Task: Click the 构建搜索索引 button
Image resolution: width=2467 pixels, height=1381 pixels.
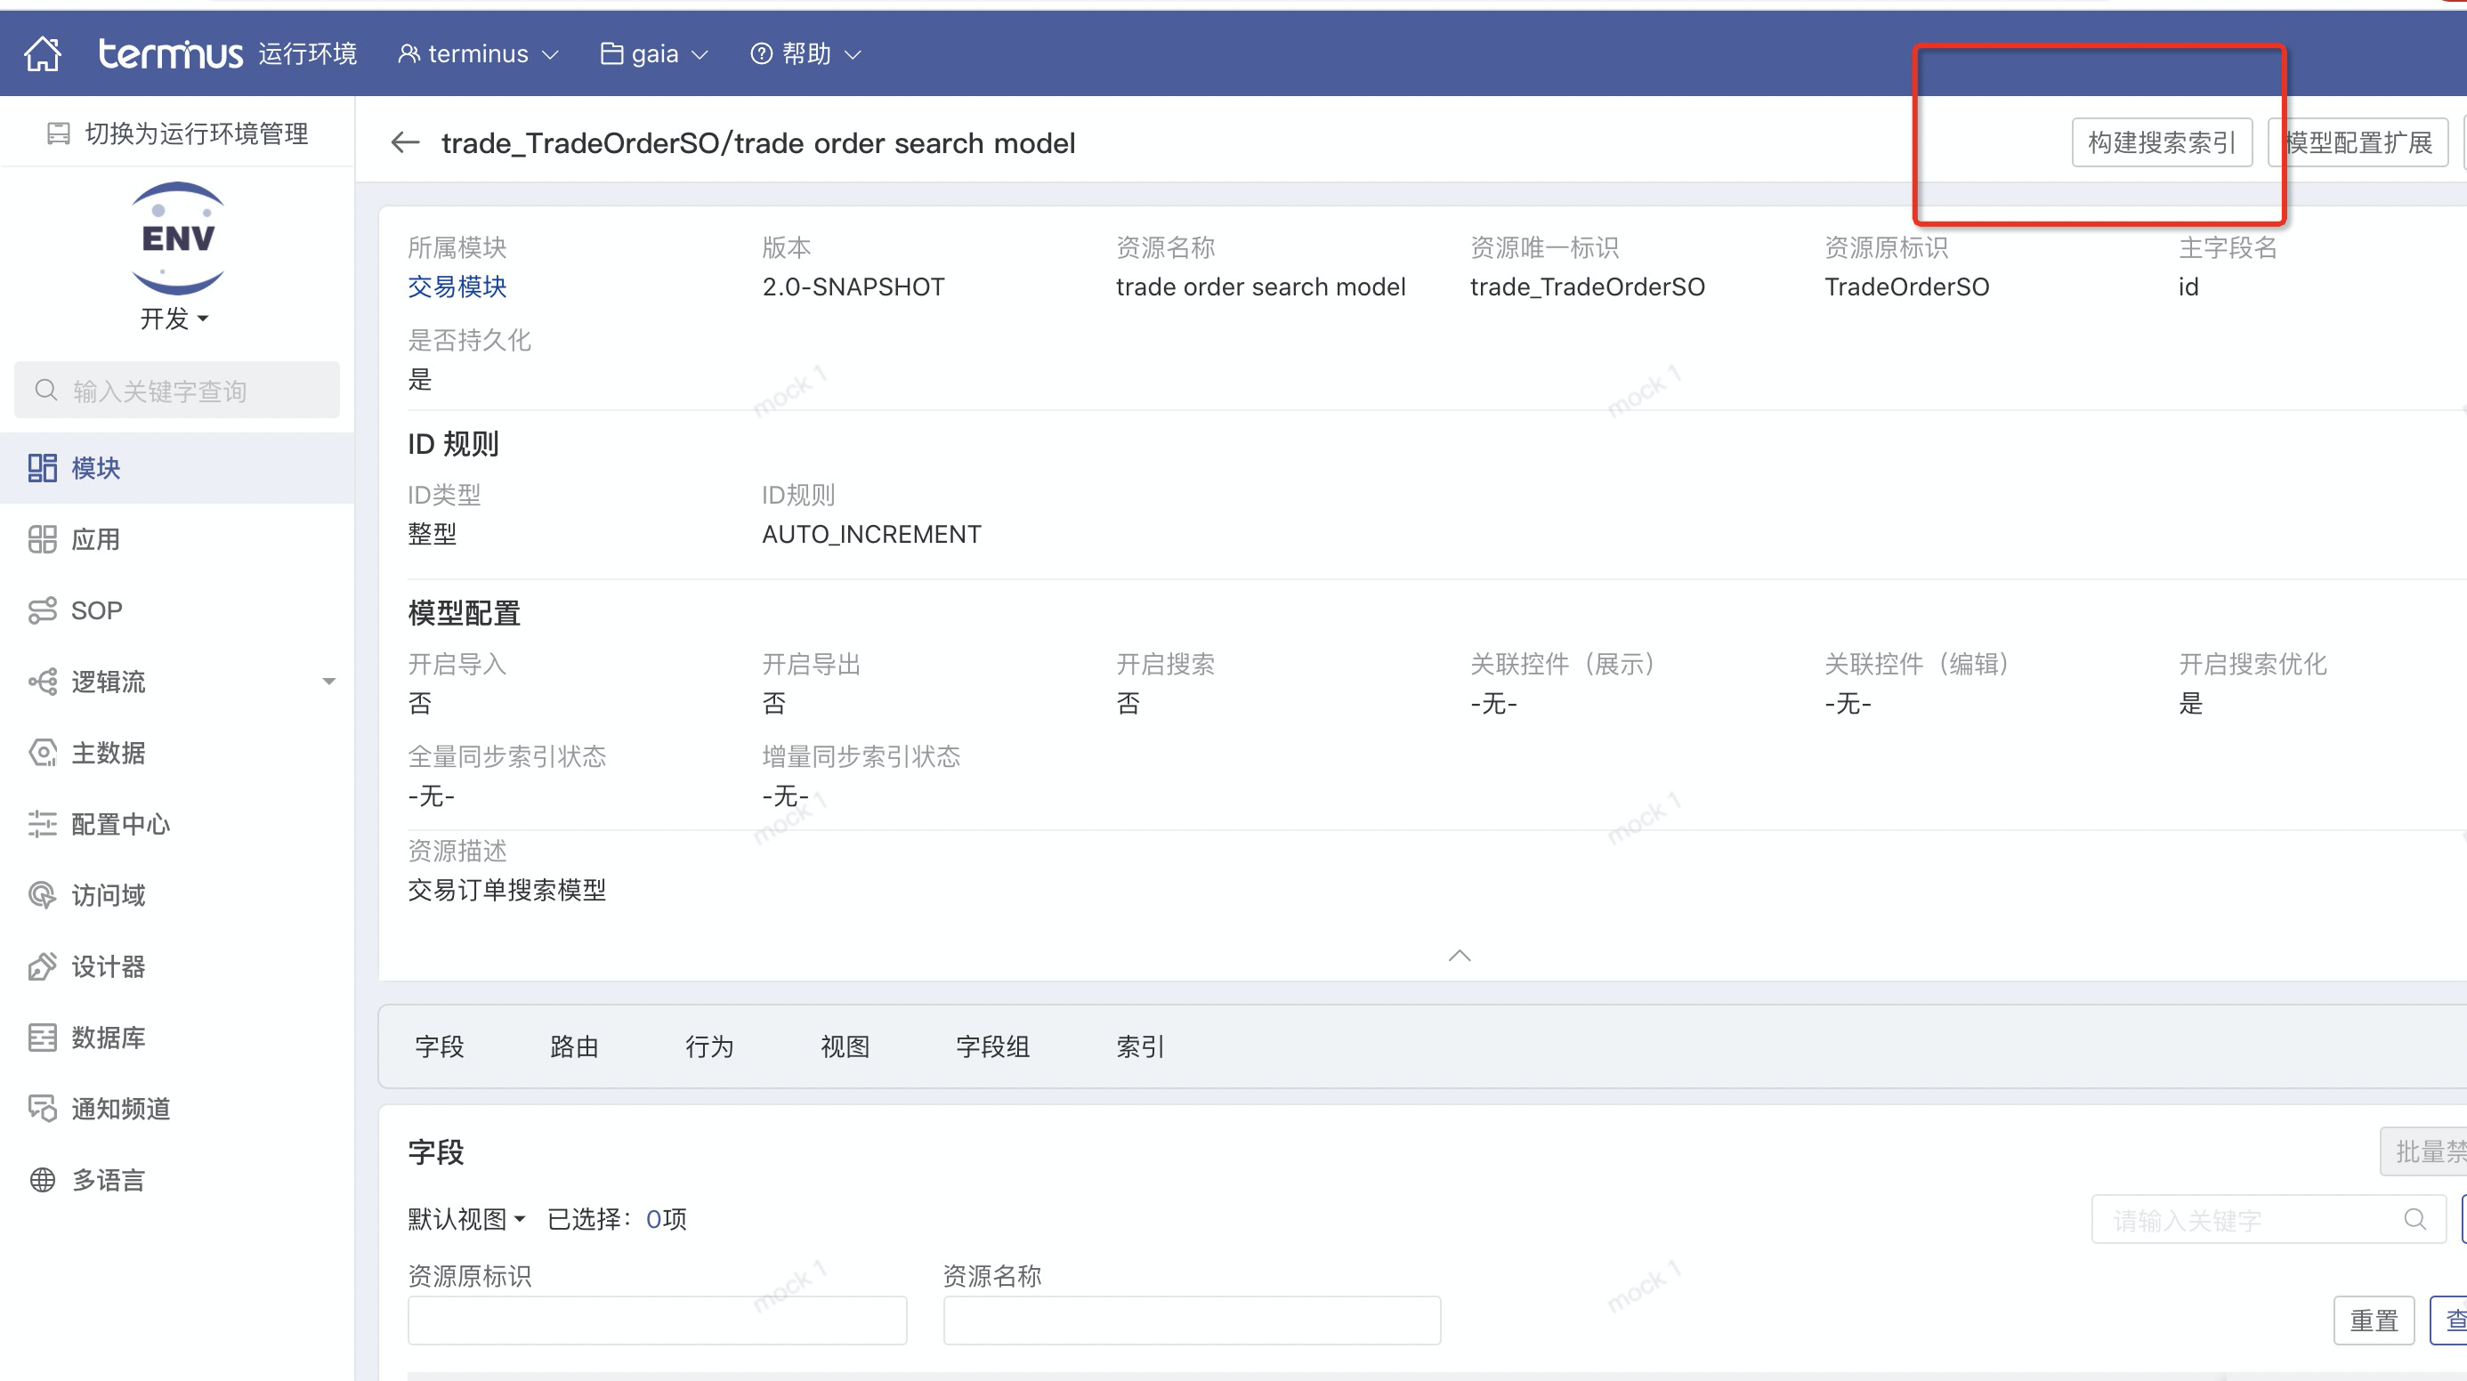Action: [x=2162, y=142]
